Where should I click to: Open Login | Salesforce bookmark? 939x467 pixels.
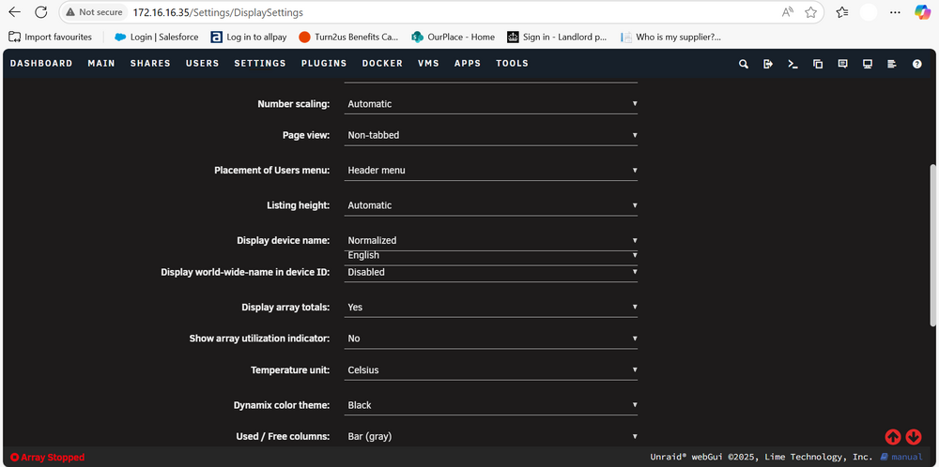pos(156,38)
